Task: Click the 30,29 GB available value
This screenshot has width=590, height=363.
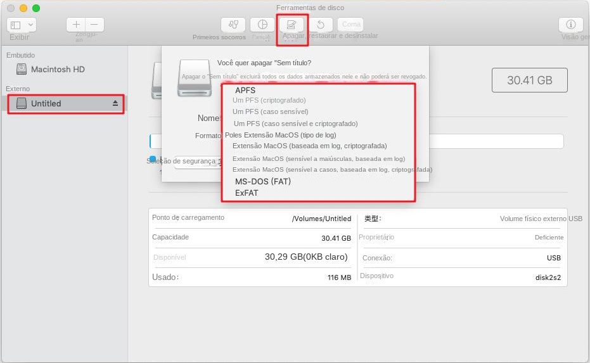Action: pyautogui.click(x=306, y=257)
